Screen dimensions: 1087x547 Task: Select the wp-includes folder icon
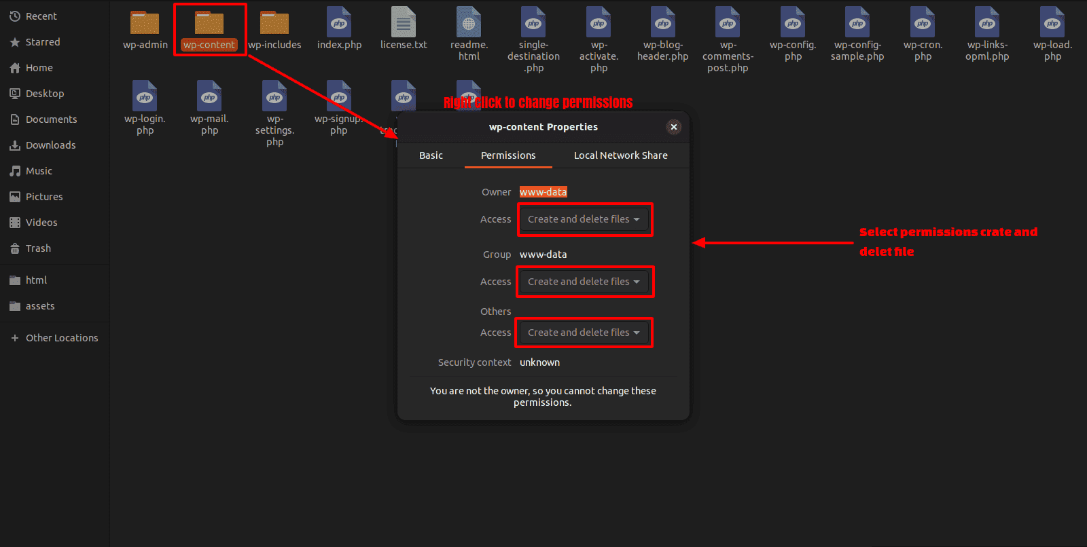[274, 22]
